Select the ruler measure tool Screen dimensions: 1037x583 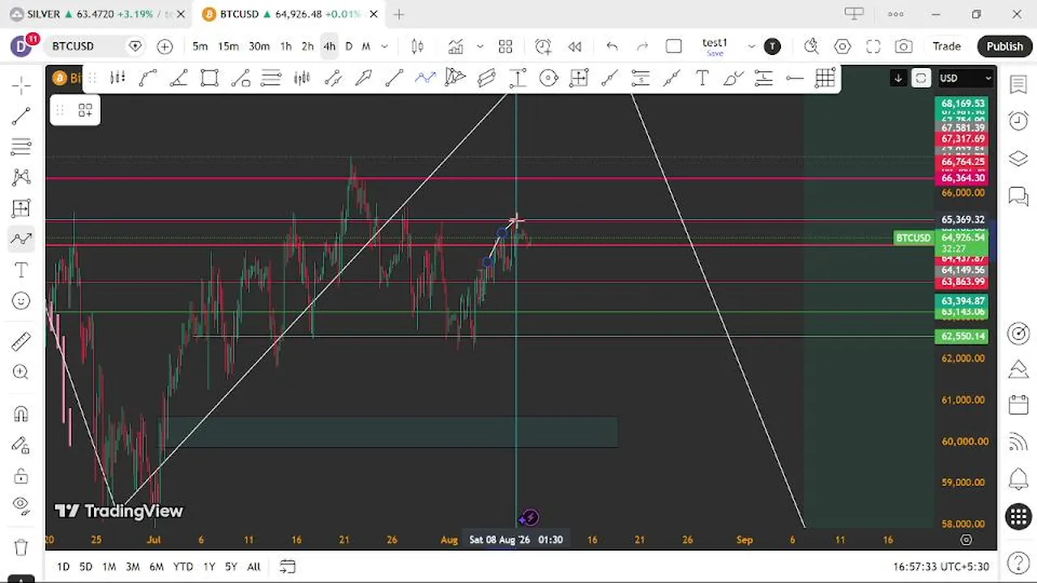tap(21, 342)
